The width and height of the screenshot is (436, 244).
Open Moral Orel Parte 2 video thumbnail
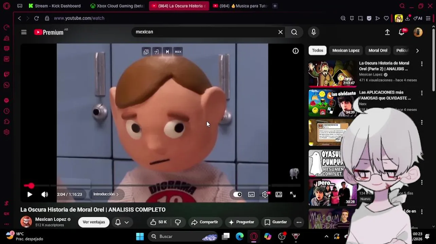pyautogui.click(x=332, y=74)
